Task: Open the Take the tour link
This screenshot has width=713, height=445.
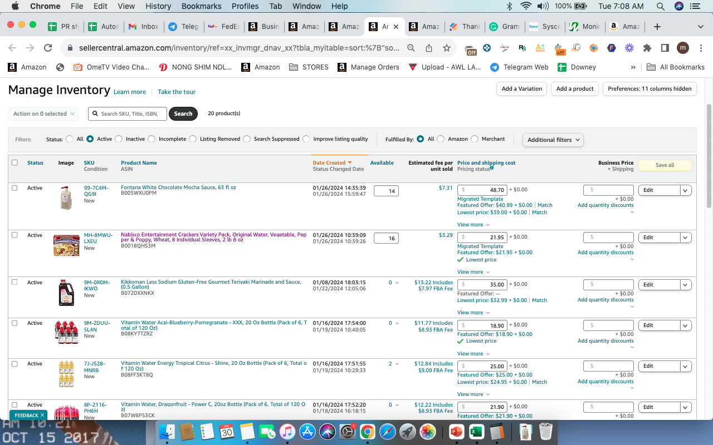Action: pos(177,92)
